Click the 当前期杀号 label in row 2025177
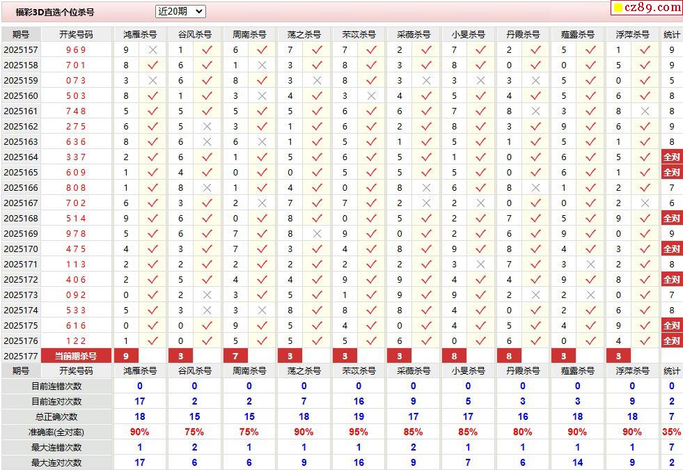This screenshot has height=470, width=683. point(76,356)
